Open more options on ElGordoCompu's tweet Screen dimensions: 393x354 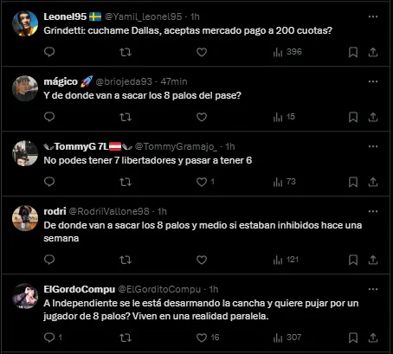coord(373,289)
